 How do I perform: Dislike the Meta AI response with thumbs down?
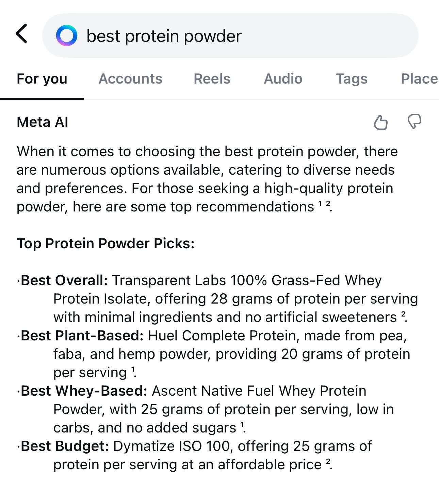coord(414,121)
